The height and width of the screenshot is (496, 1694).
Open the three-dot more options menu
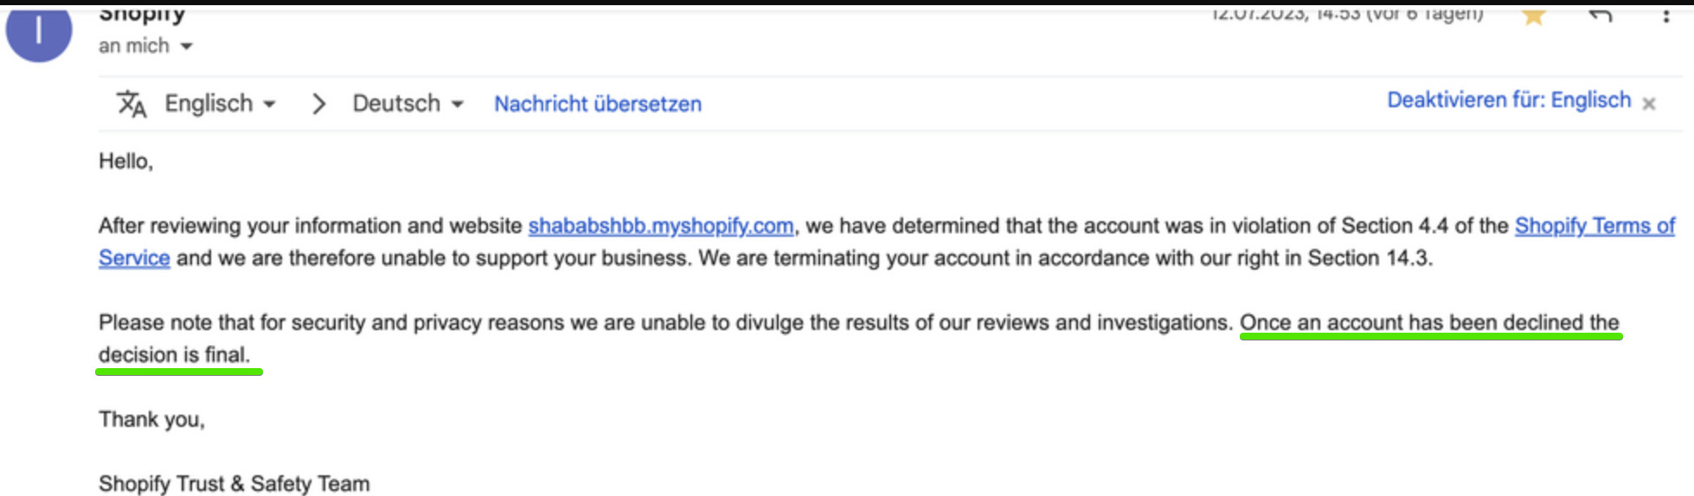[x=1665, y=16]
